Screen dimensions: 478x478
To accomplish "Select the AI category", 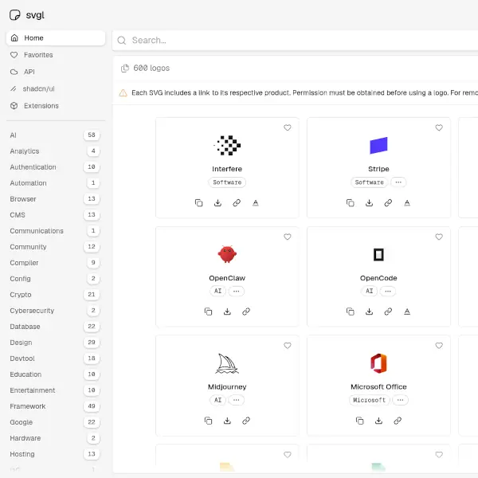I will [55, 135].
